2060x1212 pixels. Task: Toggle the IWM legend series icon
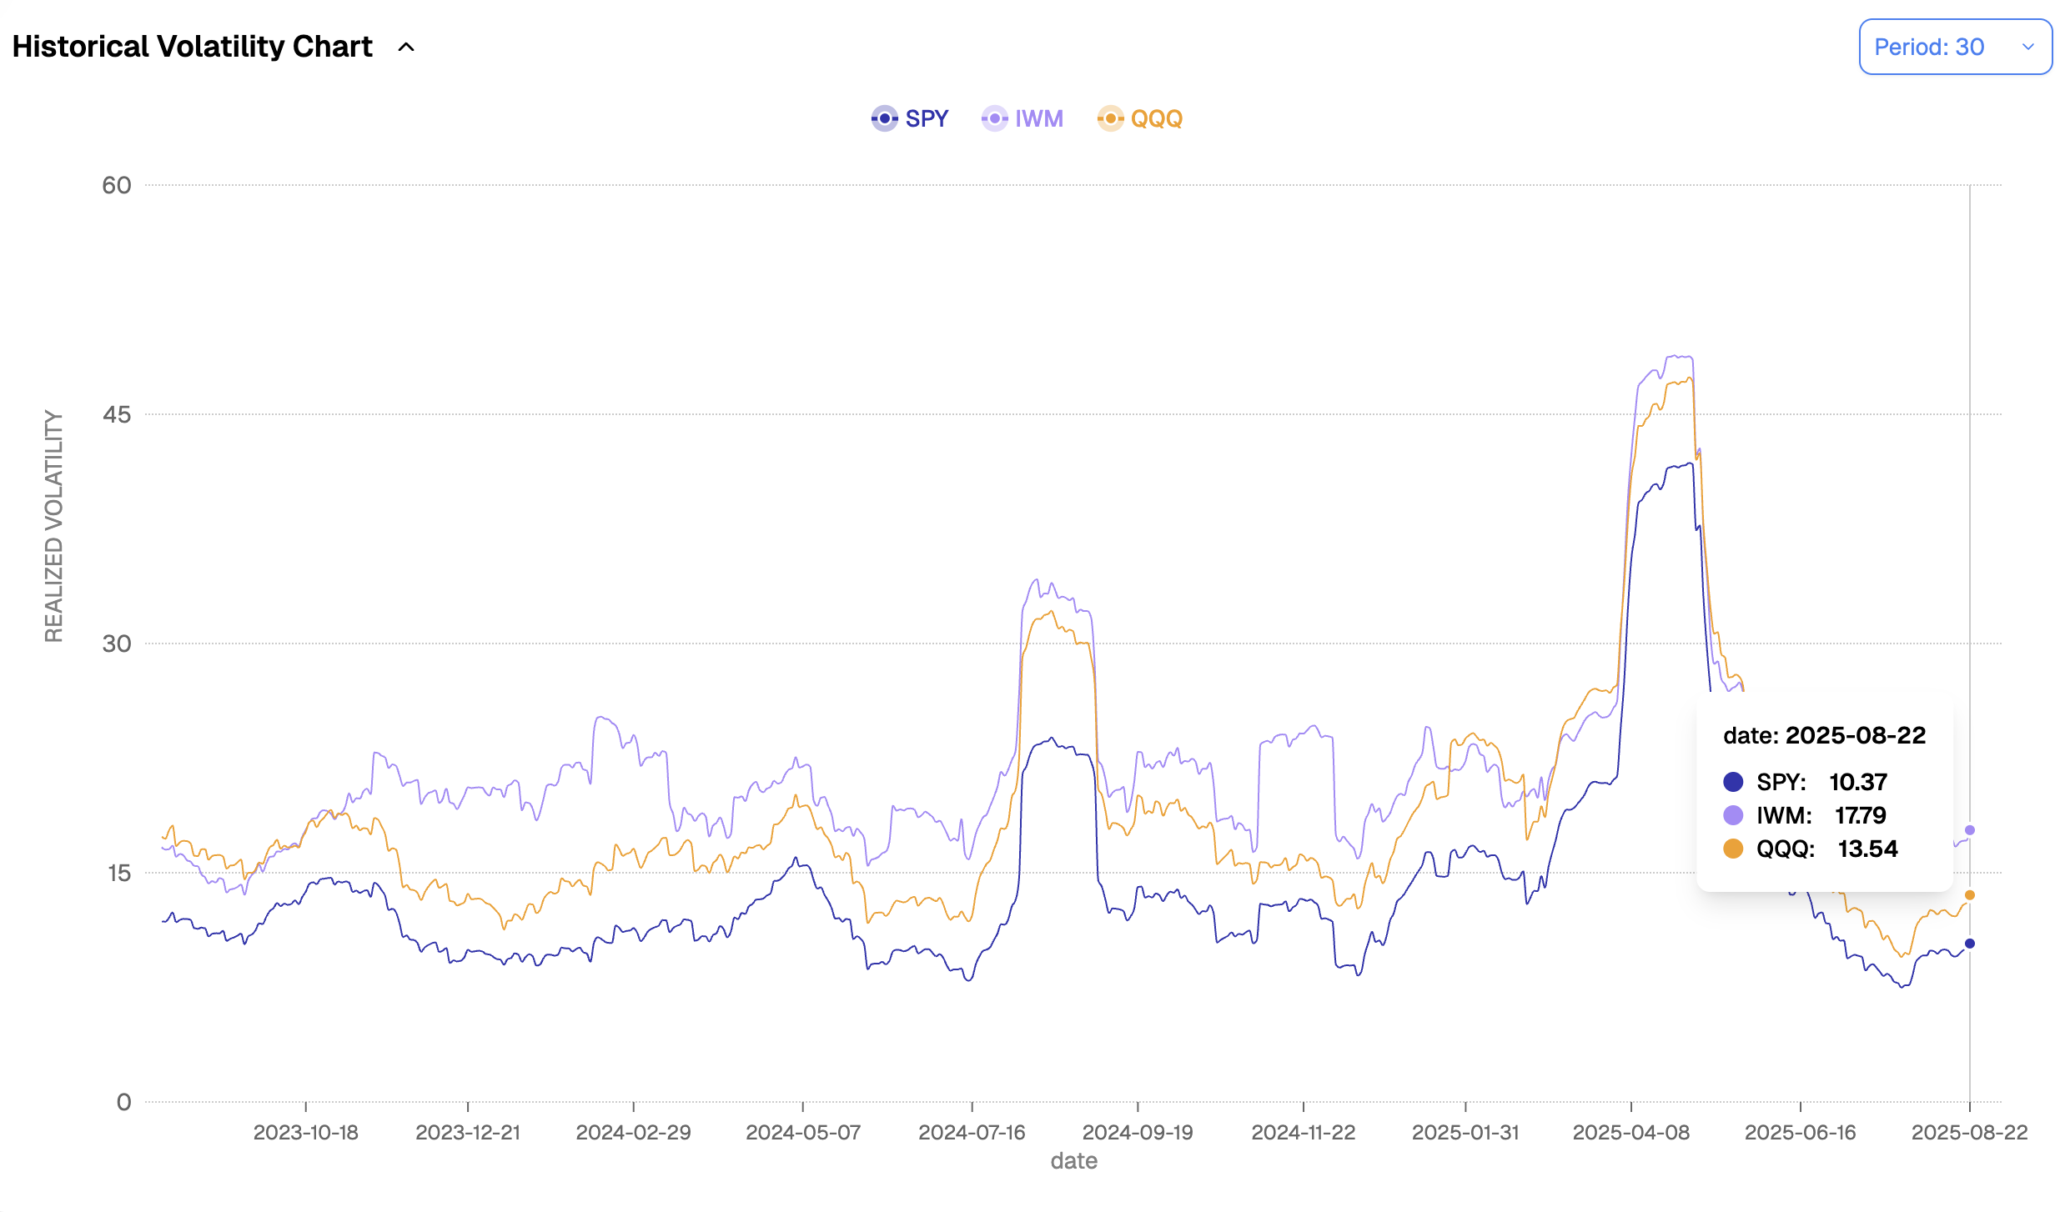coord(994,118)
